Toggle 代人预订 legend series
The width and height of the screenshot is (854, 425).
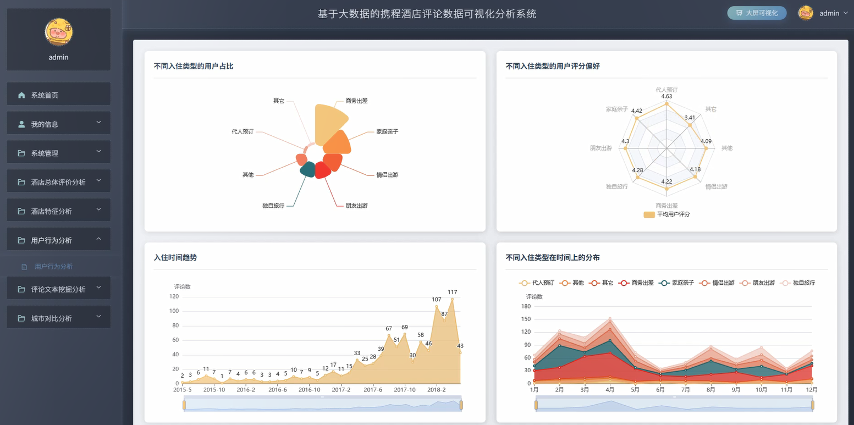536,283
